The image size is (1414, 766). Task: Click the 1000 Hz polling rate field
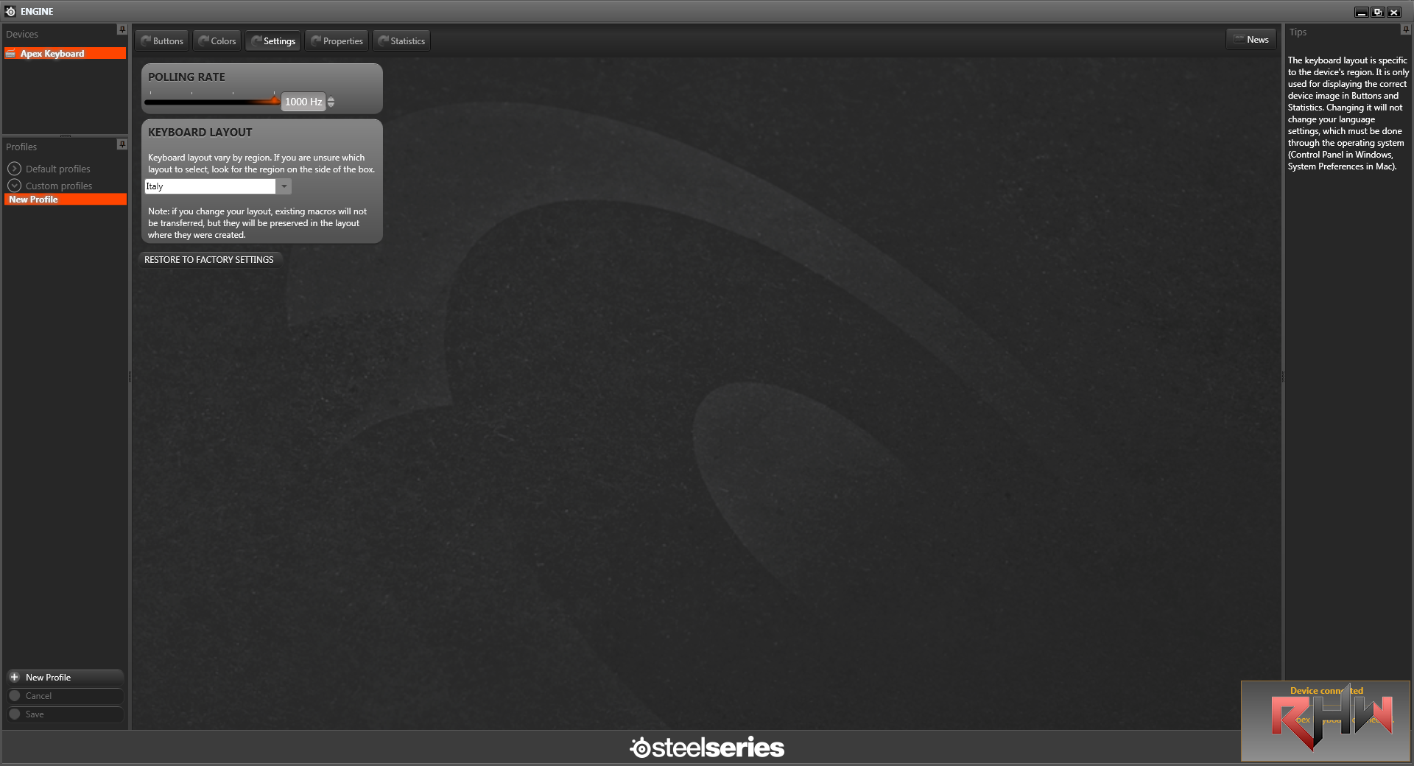303,102
